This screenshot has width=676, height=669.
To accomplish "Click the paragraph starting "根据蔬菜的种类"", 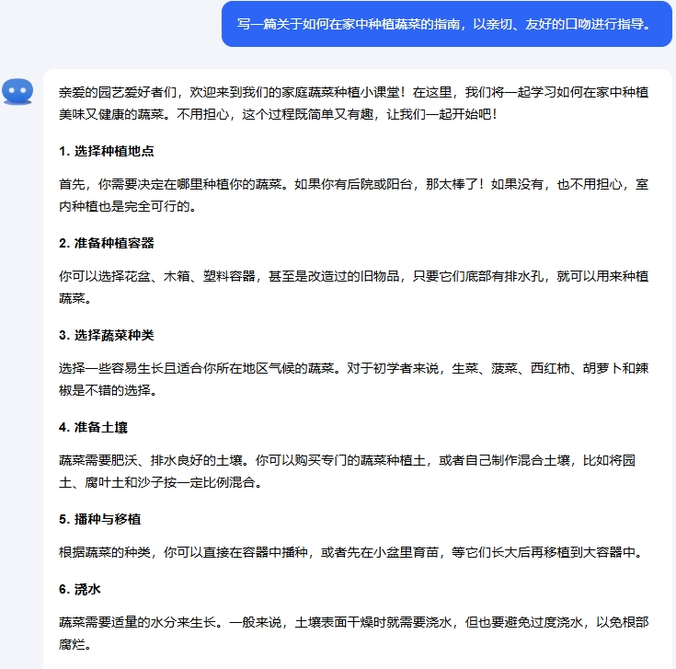I will coord(351,552).
